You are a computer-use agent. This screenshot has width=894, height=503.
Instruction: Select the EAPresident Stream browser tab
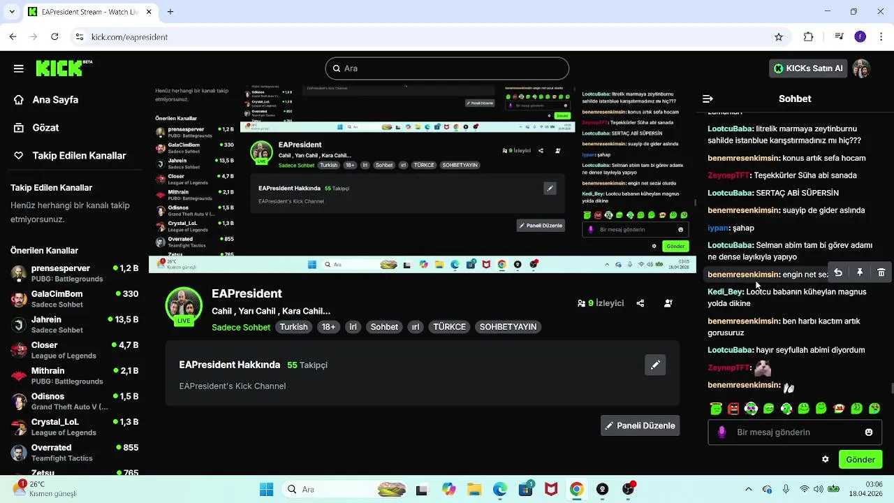tap(91, 12)
